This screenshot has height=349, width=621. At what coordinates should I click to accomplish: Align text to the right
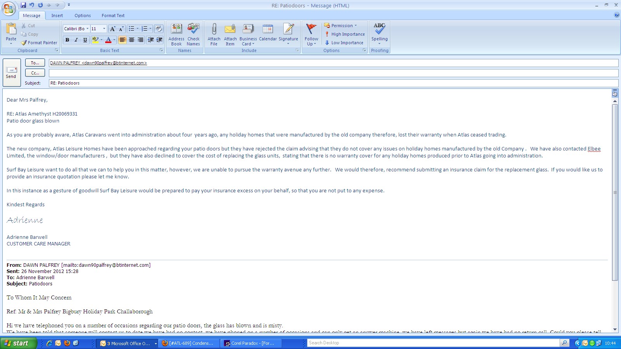141,40
